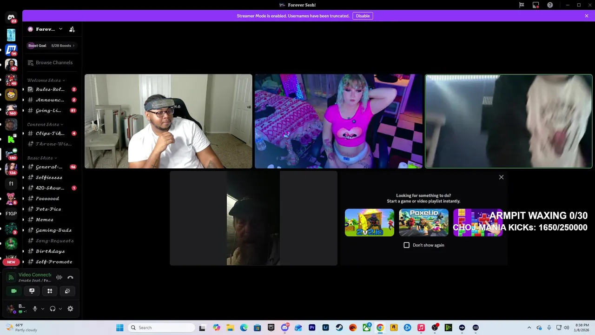This screenshot has width=595, height=335.
Task: Expand the Boost Goal progress arrow
Action: point(73,46)
